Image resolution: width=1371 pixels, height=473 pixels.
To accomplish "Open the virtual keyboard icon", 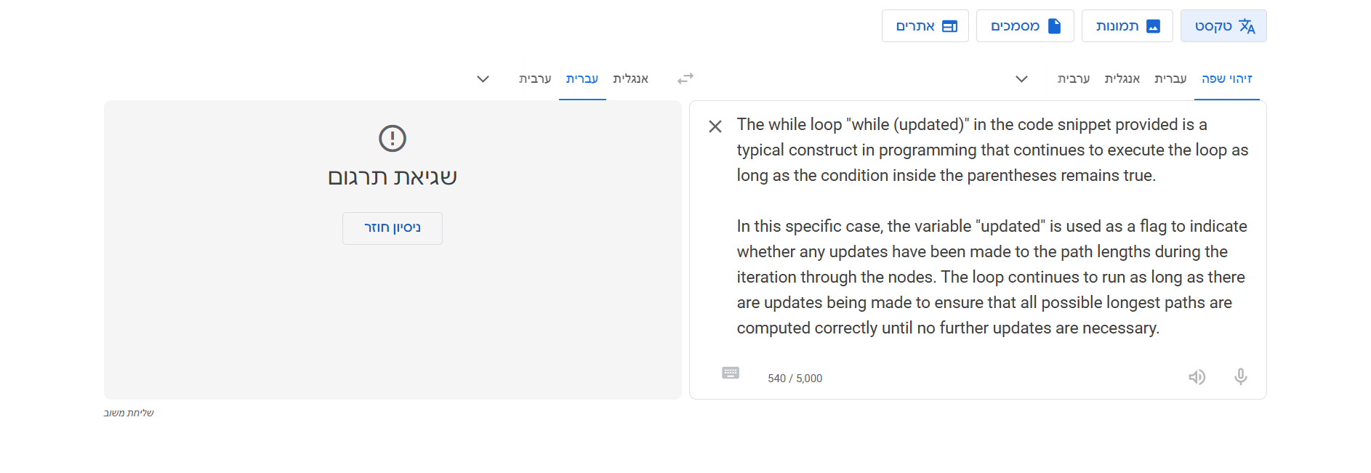I will (731, 373).
